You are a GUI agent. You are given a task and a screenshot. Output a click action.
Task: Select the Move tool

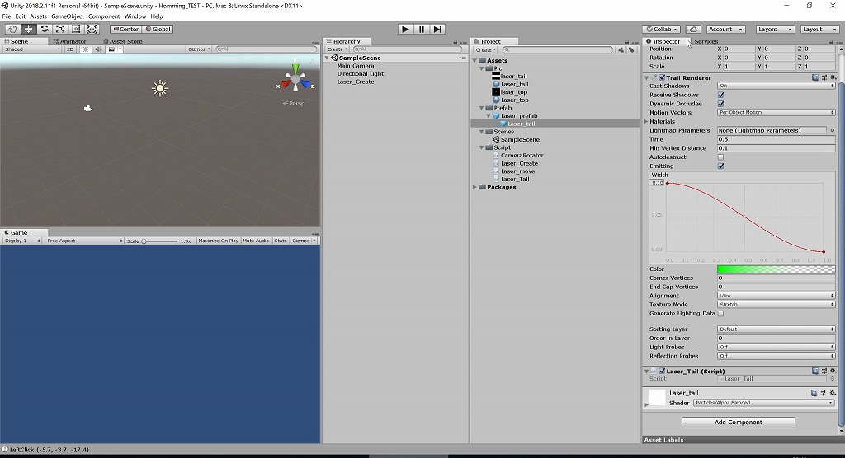(29, 29)
